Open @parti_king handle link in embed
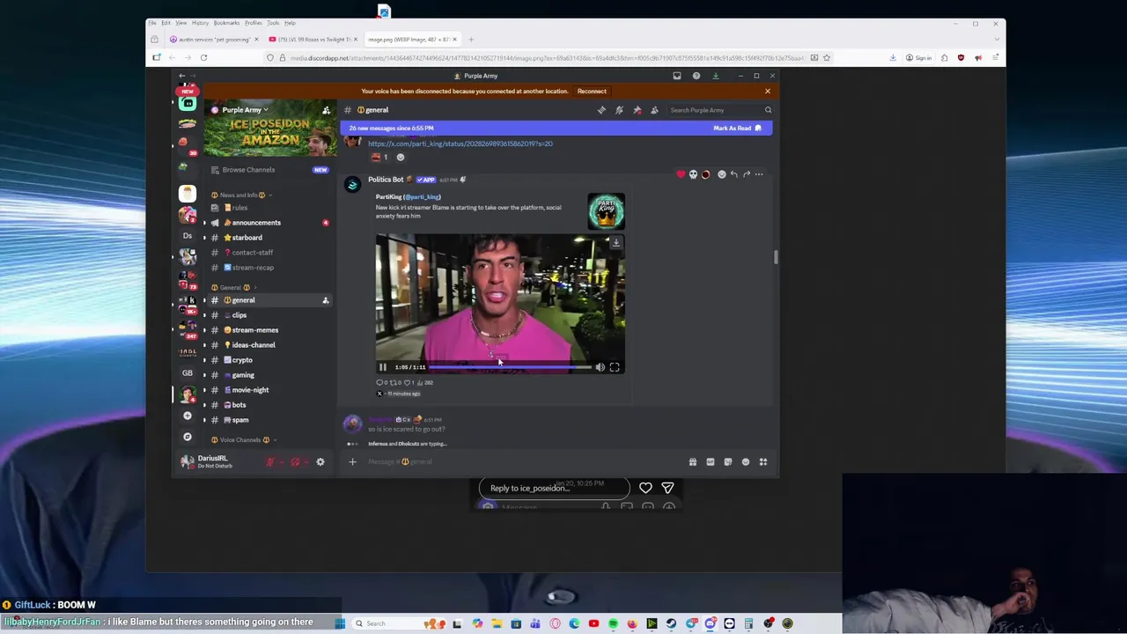 (x=422, y=197)
